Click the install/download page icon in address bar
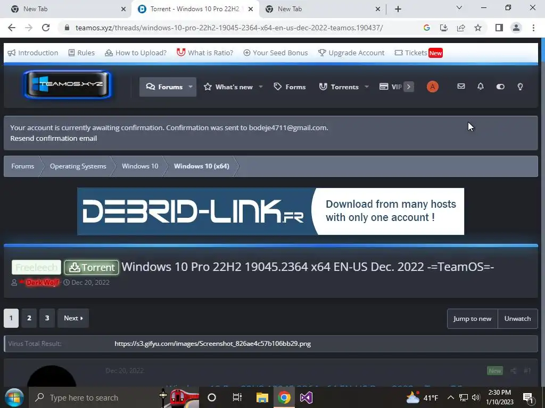 pyautogui.click(x=443, y=28)
